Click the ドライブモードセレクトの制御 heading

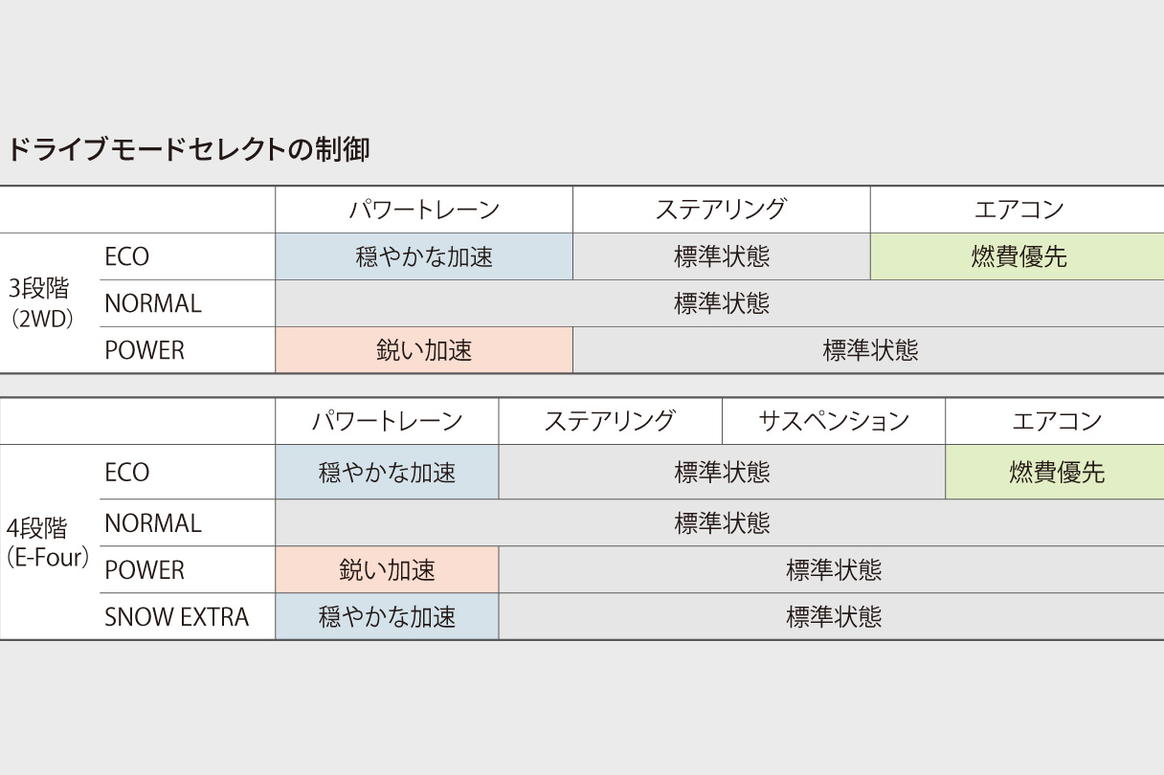[x=189, y=150]
